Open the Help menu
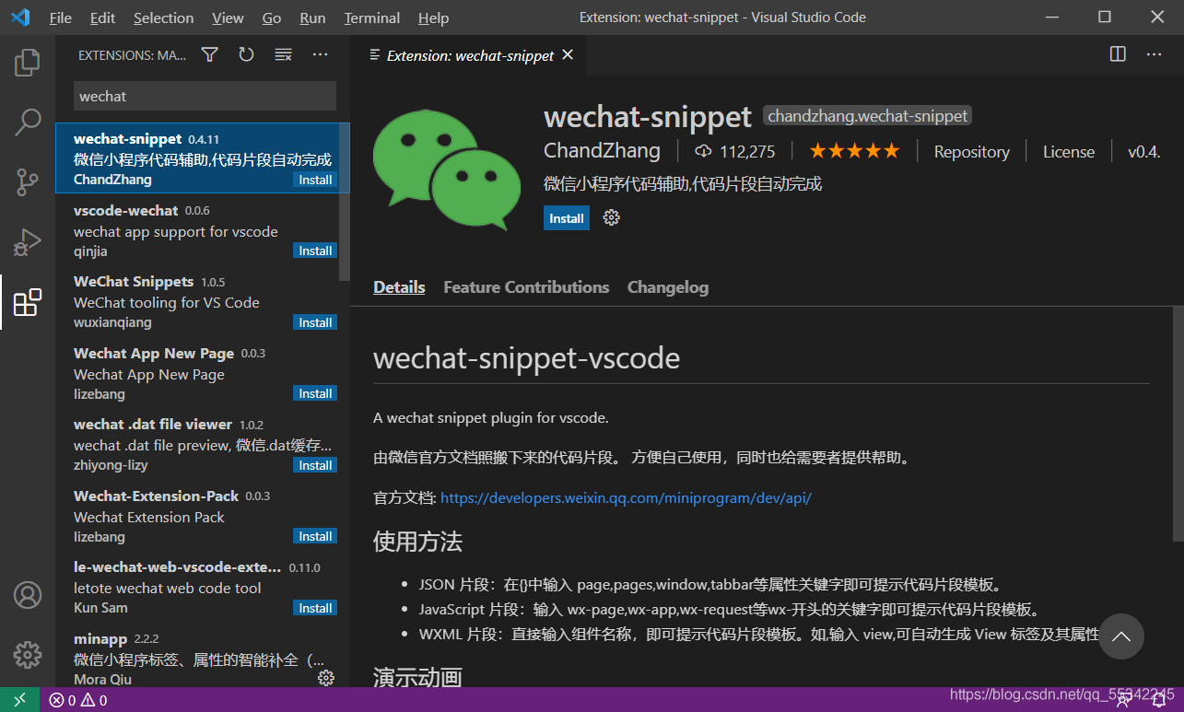 coord(433,18)
